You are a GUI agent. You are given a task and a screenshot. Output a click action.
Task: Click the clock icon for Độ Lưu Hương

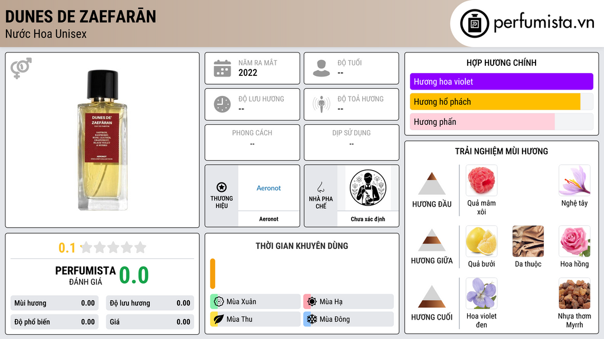222,104
